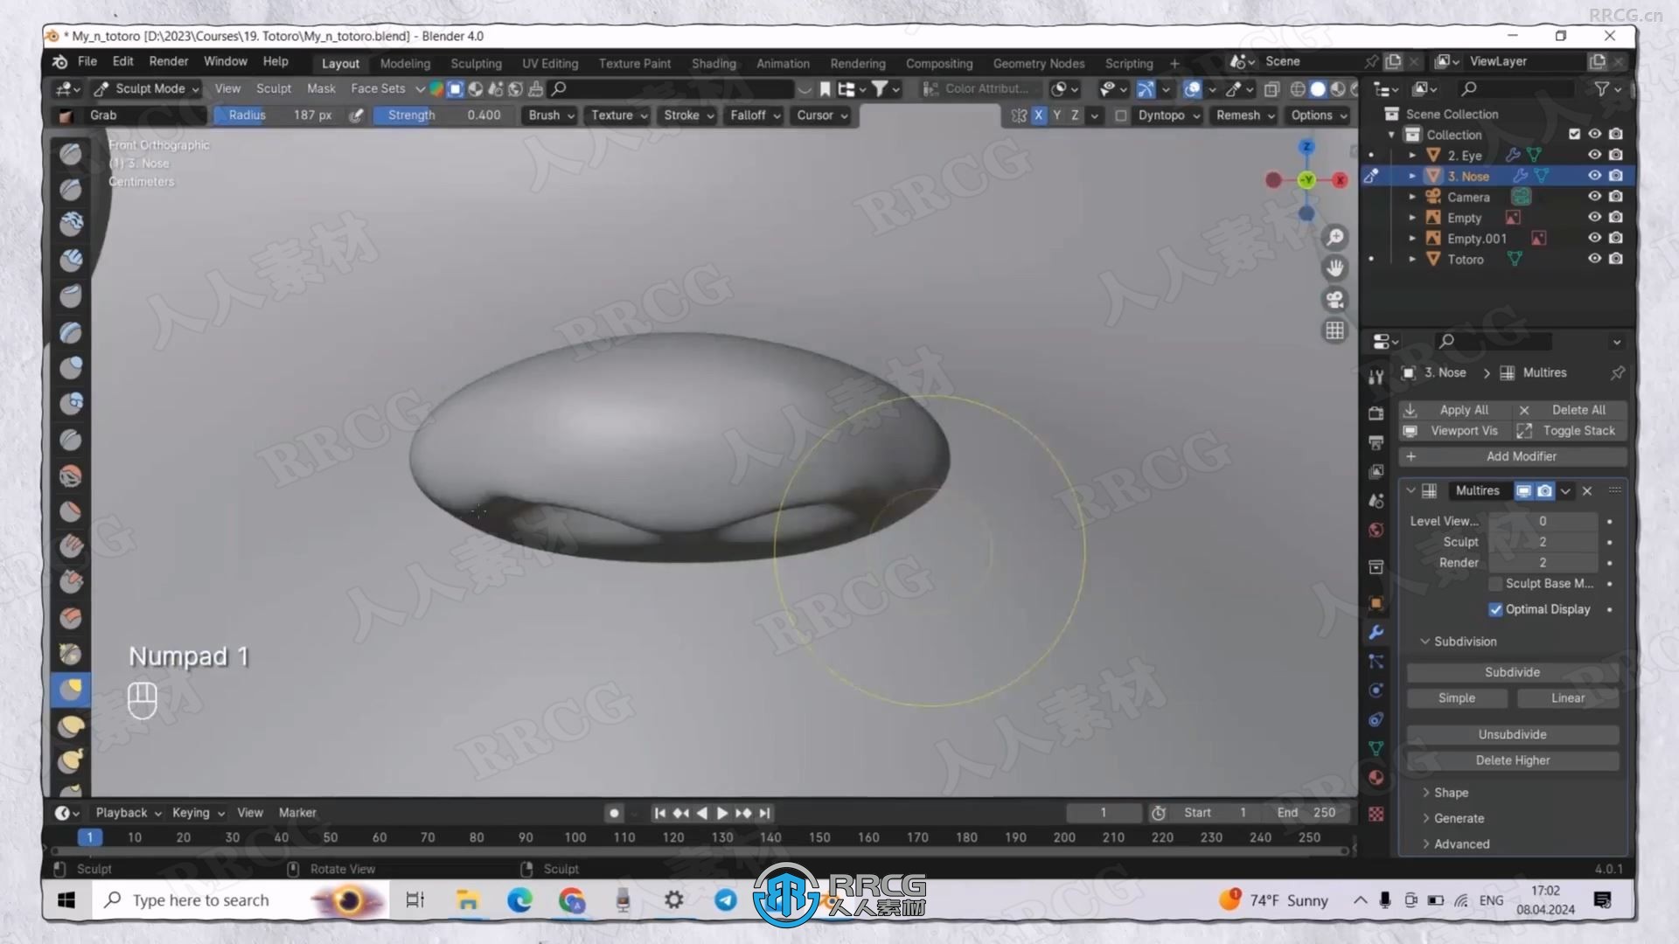The height and width of the screenshot is (944, 1679).
Task: Open the Object properties orange square tab
Action: pyautogui.click(x=1376, y=603)
